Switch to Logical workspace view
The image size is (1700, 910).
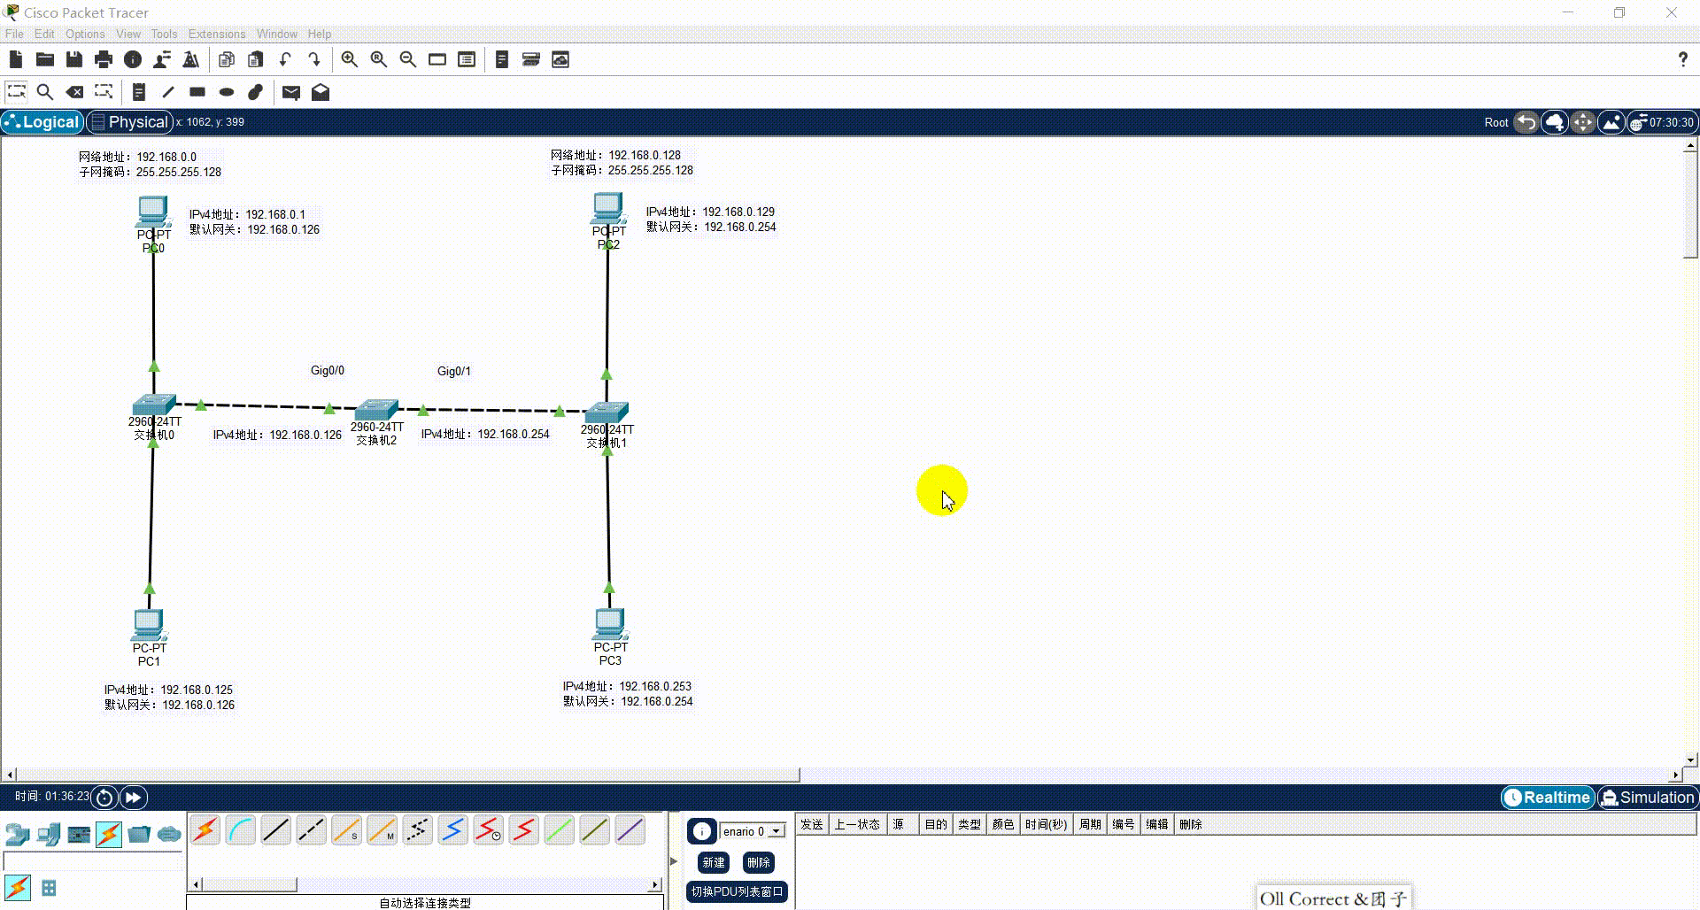(x=42, y=122)
